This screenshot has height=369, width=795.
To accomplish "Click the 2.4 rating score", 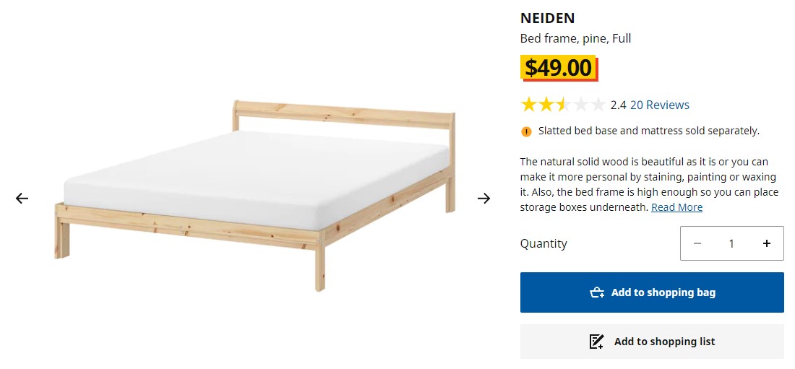I will click(x=618, y=105).
